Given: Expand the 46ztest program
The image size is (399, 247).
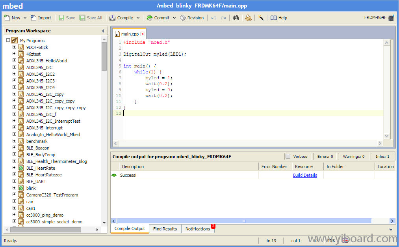Looking at the screenshot, I should (14, 54).
